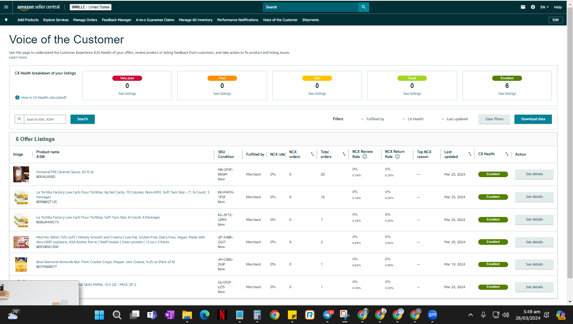Image resolution: width=573 pixels, height=324 pixels.
Task: Open Fontana Caramel Sauce product link
Action: [x=65, y=172]
